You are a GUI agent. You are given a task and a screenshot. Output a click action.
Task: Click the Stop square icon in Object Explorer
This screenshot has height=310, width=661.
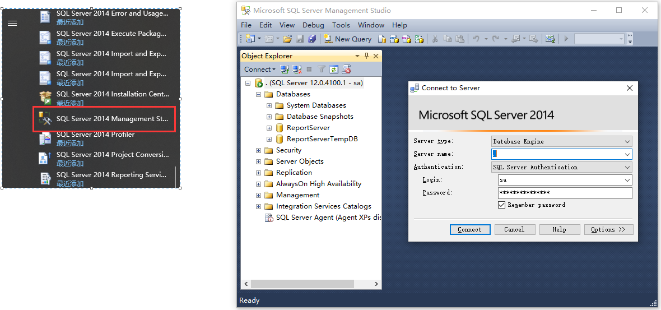coord(309,70)
